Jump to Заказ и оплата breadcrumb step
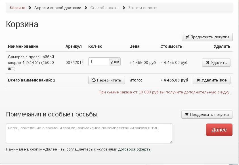 point(142,8)
